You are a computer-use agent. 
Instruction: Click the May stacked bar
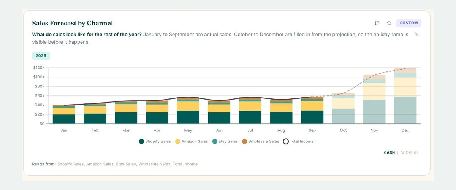point(188,111)
